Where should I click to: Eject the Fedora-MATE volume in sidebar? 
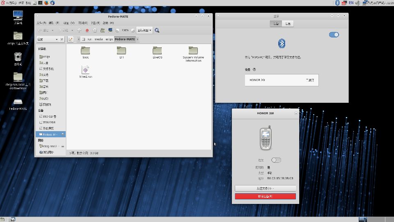(x=62, y=134)
